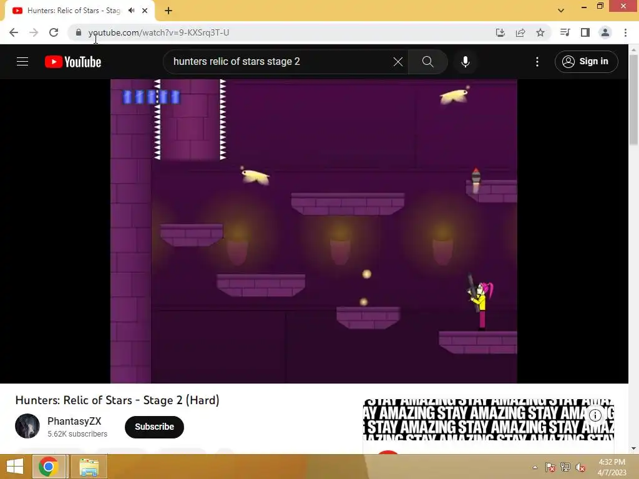
Task: Show ad info circle icon
Action: (x=595, y=415)
